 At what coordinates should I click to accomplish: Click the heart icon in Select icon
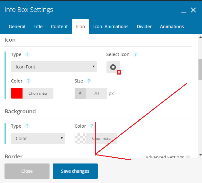(x=113, y=67)
